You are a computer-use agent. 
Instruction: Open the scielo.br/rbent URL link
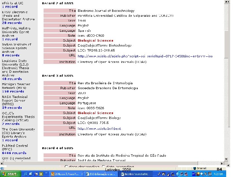point(99,129)
